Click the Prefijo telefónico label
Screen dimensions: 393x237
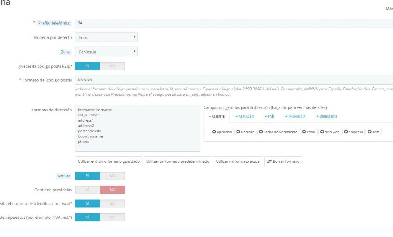click(x=54, y=23)
